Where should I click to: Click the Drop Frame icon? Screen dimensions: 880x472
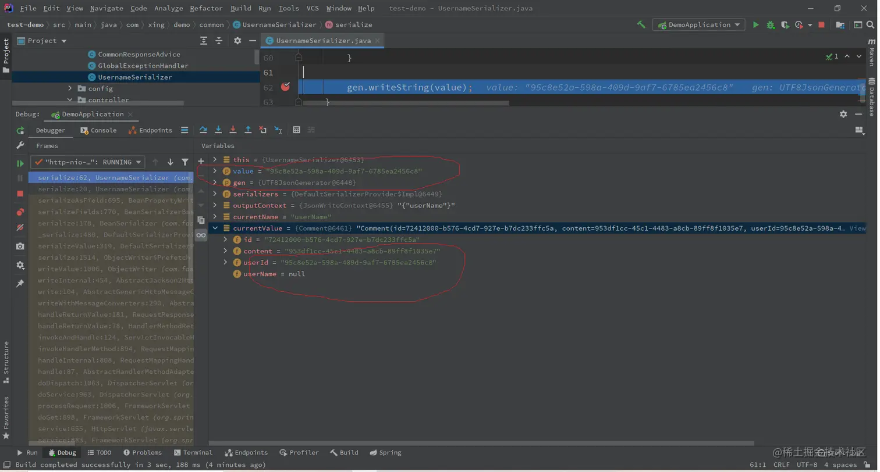(x=262, y=130)
